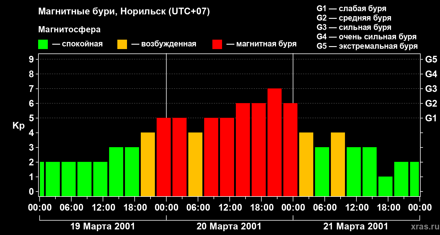Screen dimensions: 440x235
Task: Select the tallest red bar at Kp 7
Action: pos(275,142)
